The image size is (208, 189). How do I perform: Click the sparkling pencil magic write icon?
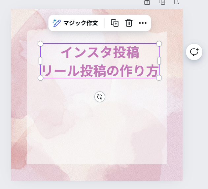point(57,23)
